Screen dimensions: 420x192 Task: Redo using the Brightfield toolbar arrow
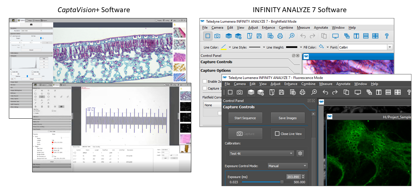[x=313, y=36]
